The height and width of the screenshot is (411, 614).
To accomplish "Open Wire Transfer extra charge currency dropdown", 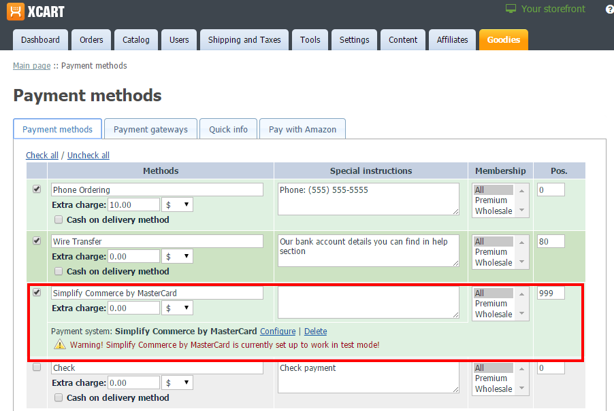I will click(178, 256).
